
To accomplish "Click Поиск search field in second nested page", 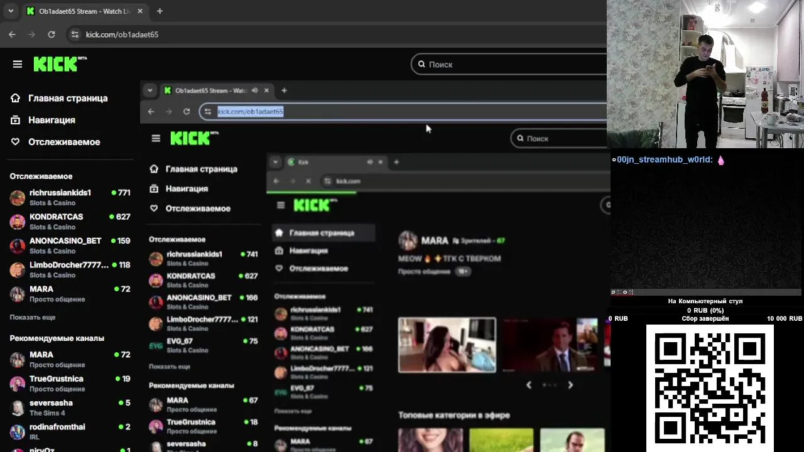I will tap(559, 138).
